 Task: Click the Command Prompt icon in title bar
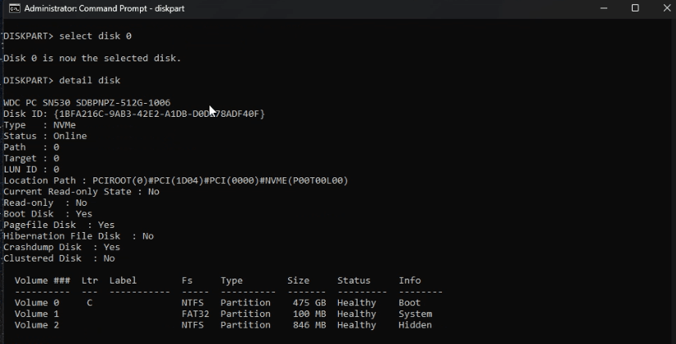[x=12, y=8]
